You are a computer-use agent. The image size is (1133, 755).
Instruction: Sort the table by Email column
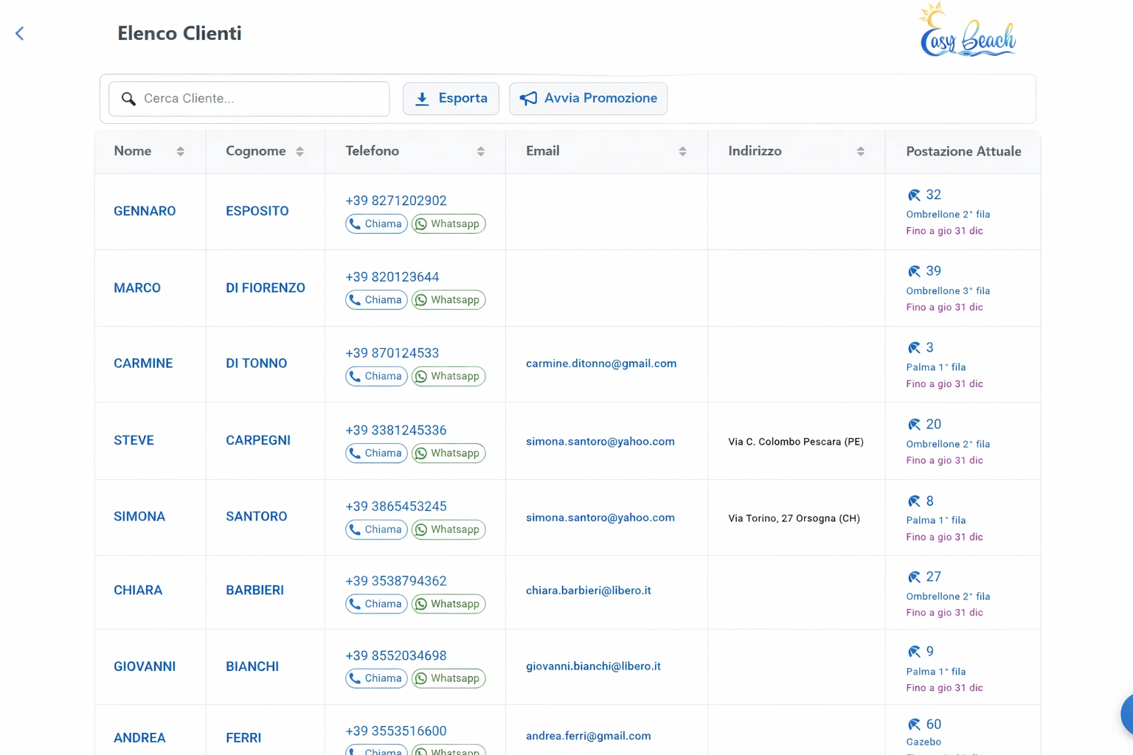point(682,151)
